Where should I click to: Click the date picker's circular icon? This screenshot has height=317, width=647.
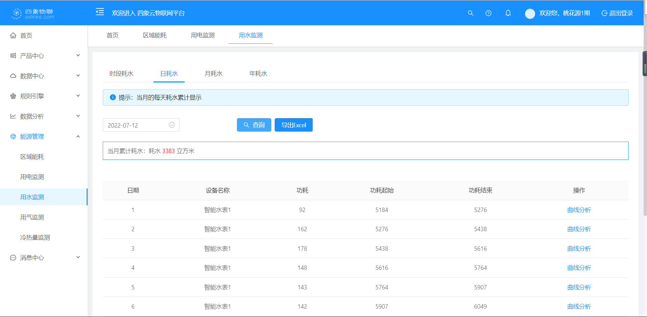[172, 125]
